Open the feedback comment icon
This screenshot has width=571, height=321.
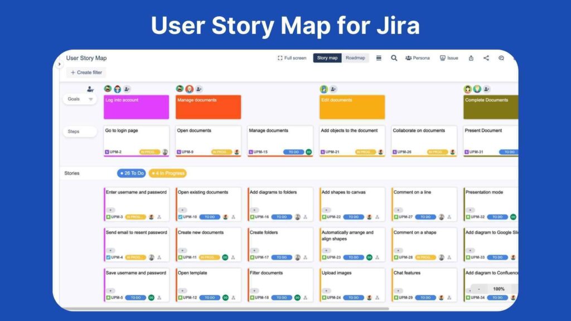501,57
